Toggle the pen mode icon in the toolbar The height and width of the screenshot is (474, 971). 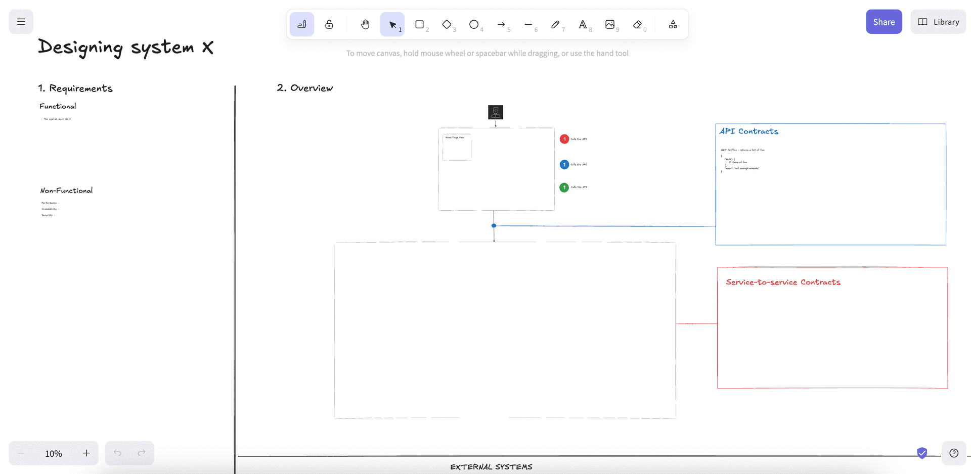302,24
